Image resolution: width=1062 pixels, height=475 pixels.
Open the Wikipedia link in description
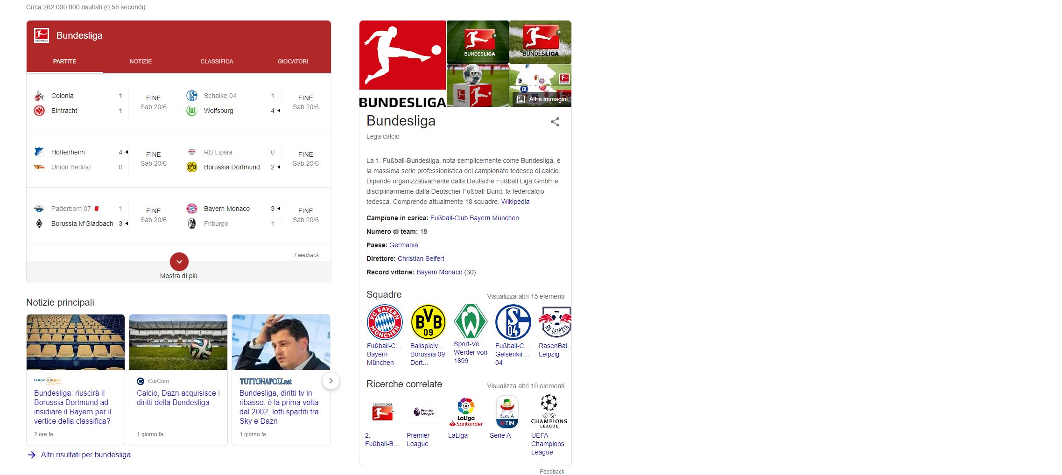point(515,202)
